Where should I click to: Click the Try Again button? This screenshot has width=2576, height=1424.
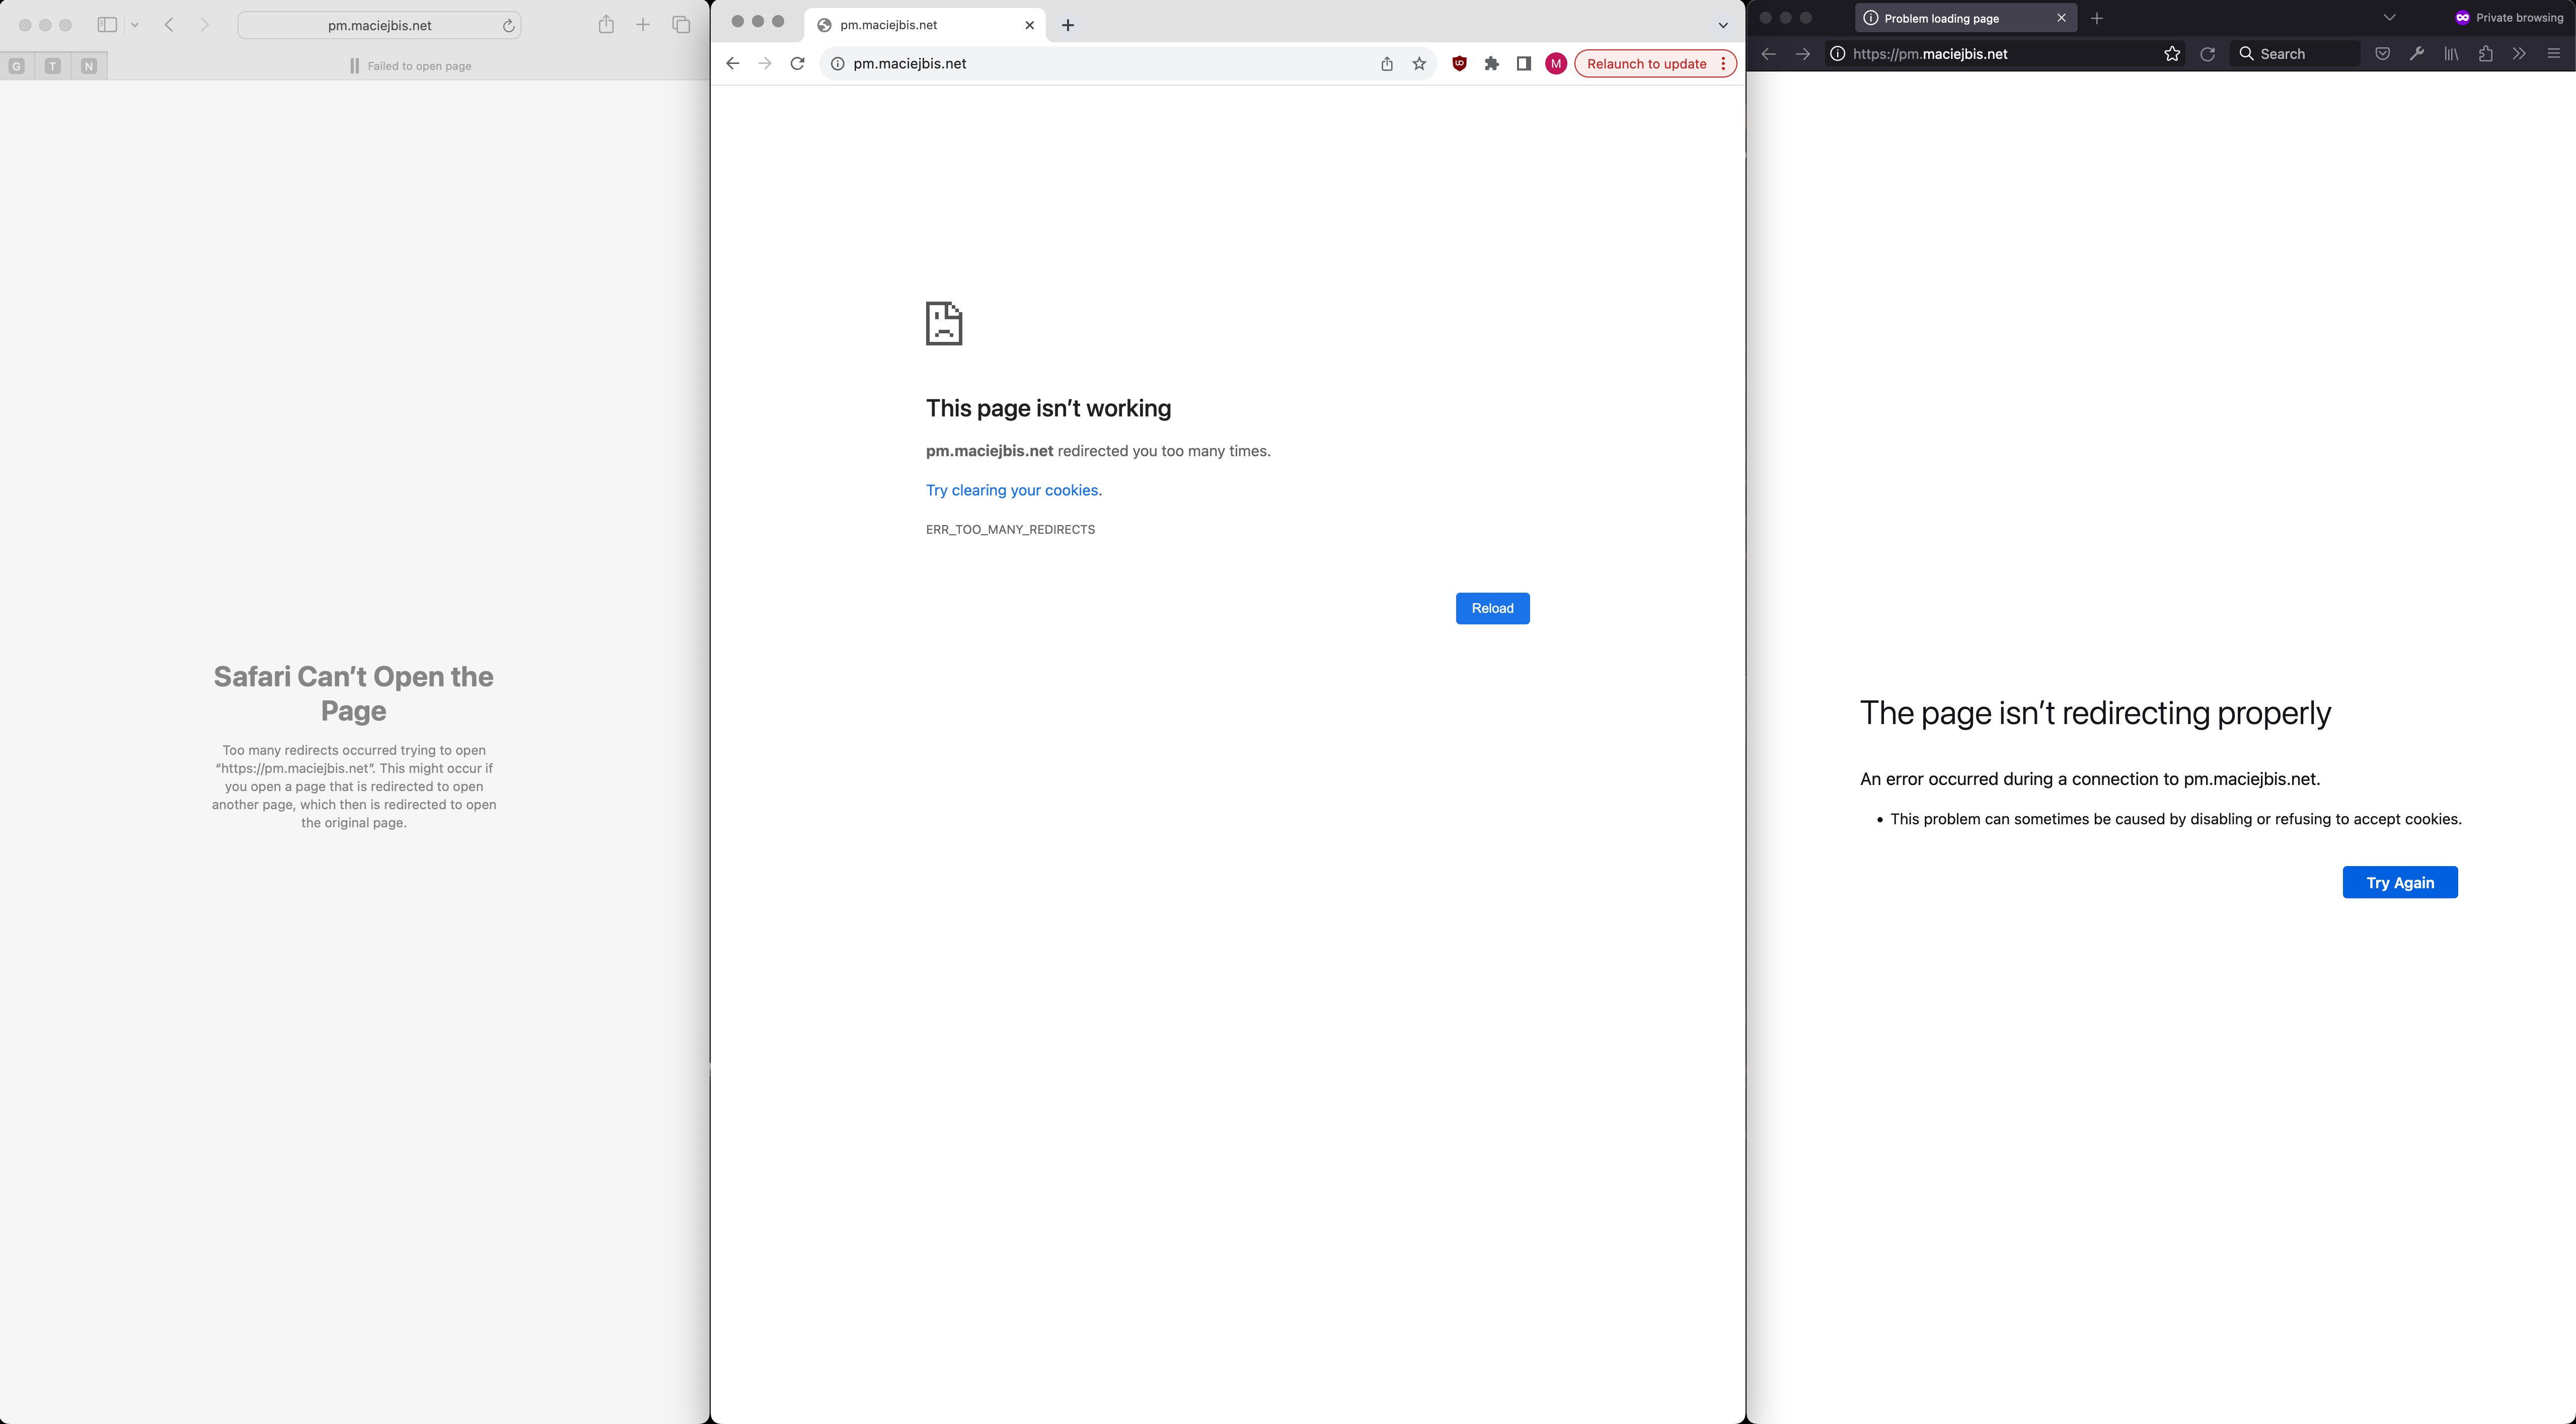(2399, 883)
